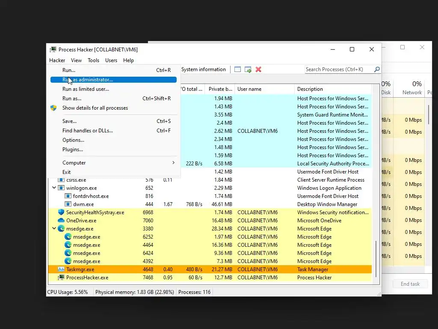Click the Process Hacker title bar icon
The width and height of the screenshot is (438, 329).
53,50
